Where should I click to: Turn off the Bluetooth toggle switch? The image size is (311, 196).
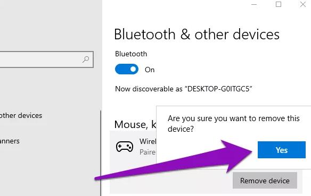pos(127,69)
